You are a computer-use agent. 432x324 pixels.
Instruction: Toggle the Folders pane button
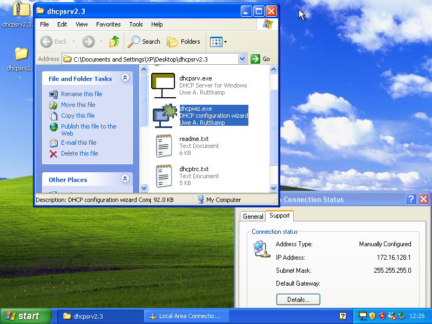pyautogui.click(x=184, y=42)
